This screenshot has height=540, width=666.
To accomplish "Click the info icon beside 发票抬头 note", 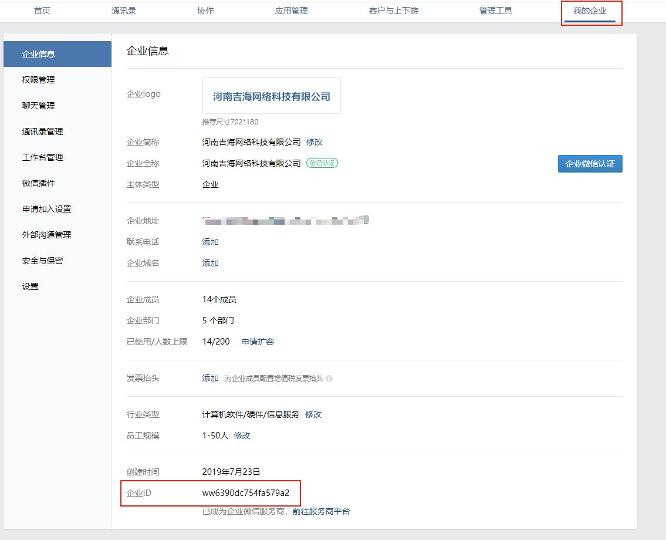I will 330,379.
